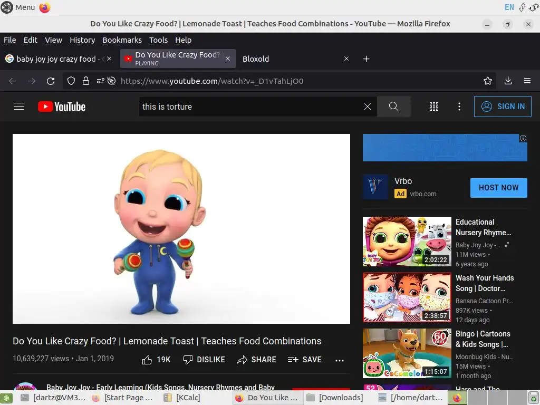Open YouTube settings three-dot menu
The height and width of the screenshot is (405, 540).
click(x=459, y=107)
